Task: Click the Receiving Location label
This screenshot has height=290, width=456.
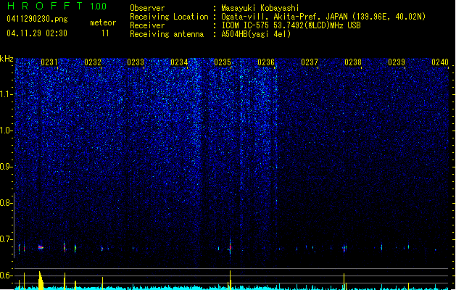Action: coord(169,17)
